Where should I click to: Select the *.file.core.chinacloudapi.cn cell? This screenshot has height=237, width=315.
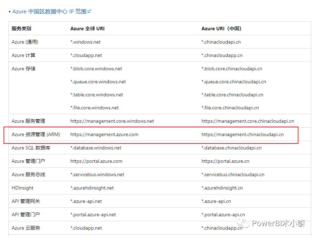[230, 108]
